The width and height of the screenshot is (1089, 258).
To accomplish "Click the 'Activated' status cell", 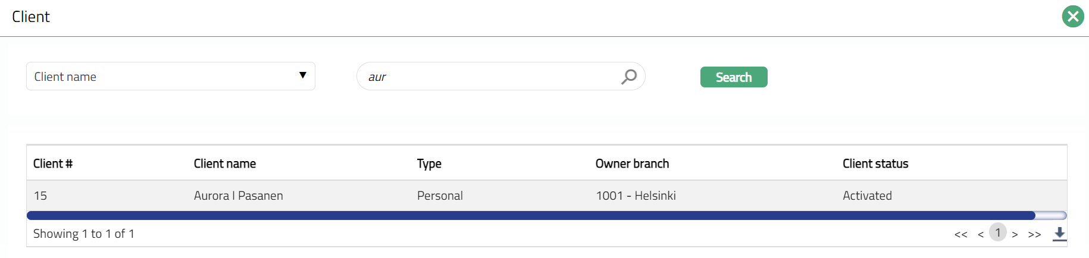I will (867, 196).
